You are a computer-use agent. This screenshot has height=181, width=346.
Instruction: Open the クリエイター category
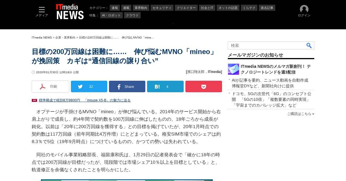pos(186,8)
